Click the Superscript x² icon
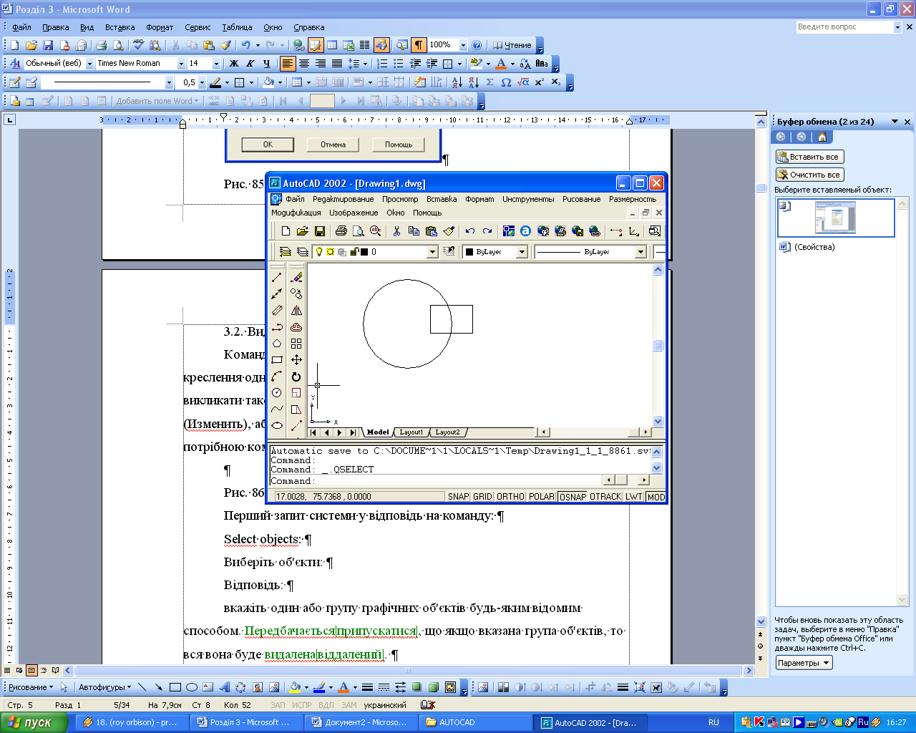This screenshot has width=916, height=733. [x=540, y=82]
